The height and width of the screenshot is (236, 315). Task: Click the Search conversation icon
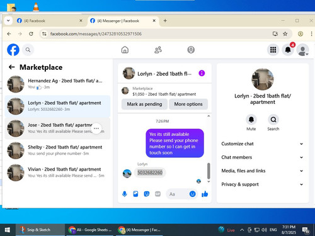click(273, 120)
